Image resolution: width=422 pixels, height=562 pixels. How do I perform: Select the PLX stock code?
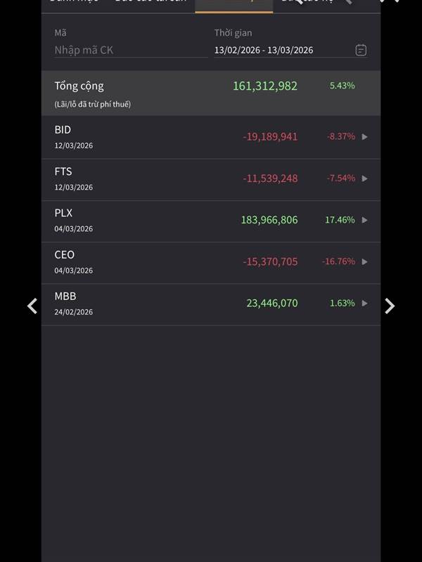pos(63,213)
